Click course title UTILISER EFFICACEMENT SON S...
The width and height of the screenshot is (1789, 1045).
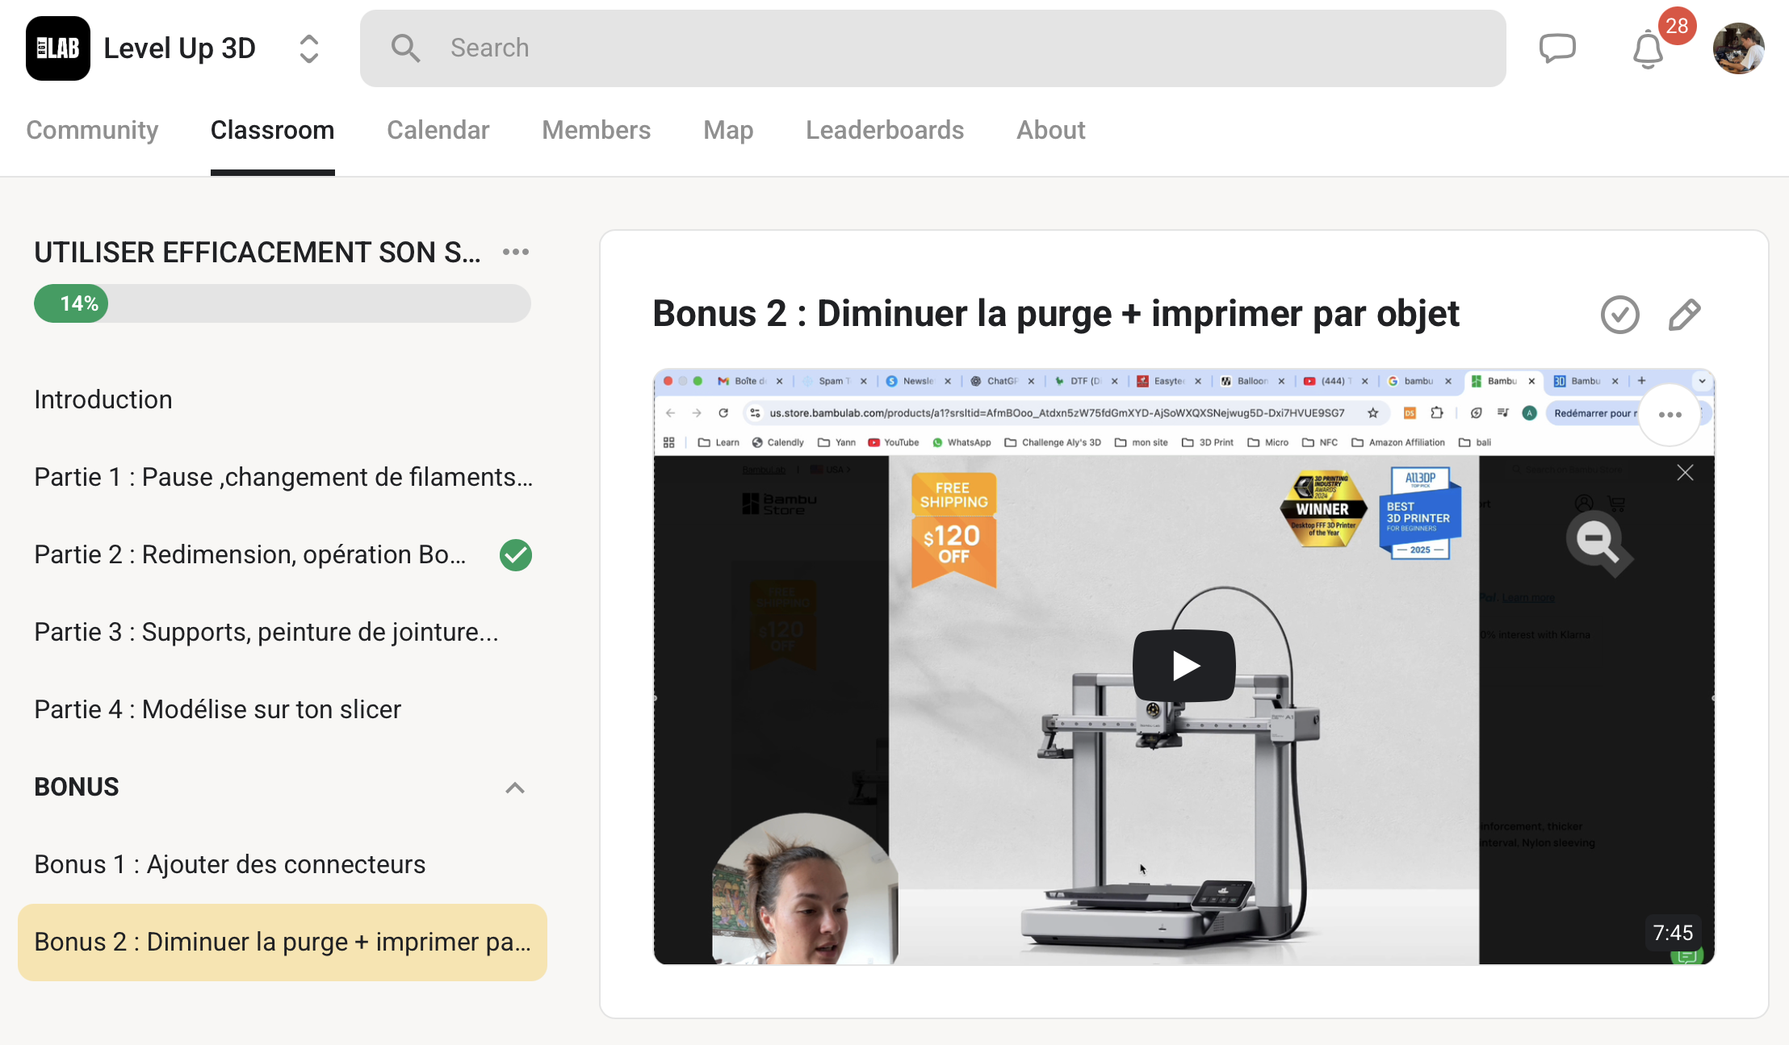(258, 253)
